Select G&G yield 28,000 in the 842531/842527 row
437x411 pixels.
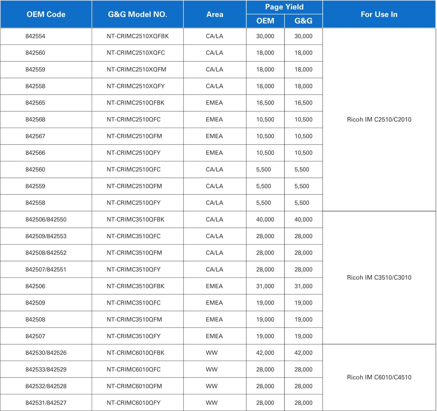click(x=303, y=403)
